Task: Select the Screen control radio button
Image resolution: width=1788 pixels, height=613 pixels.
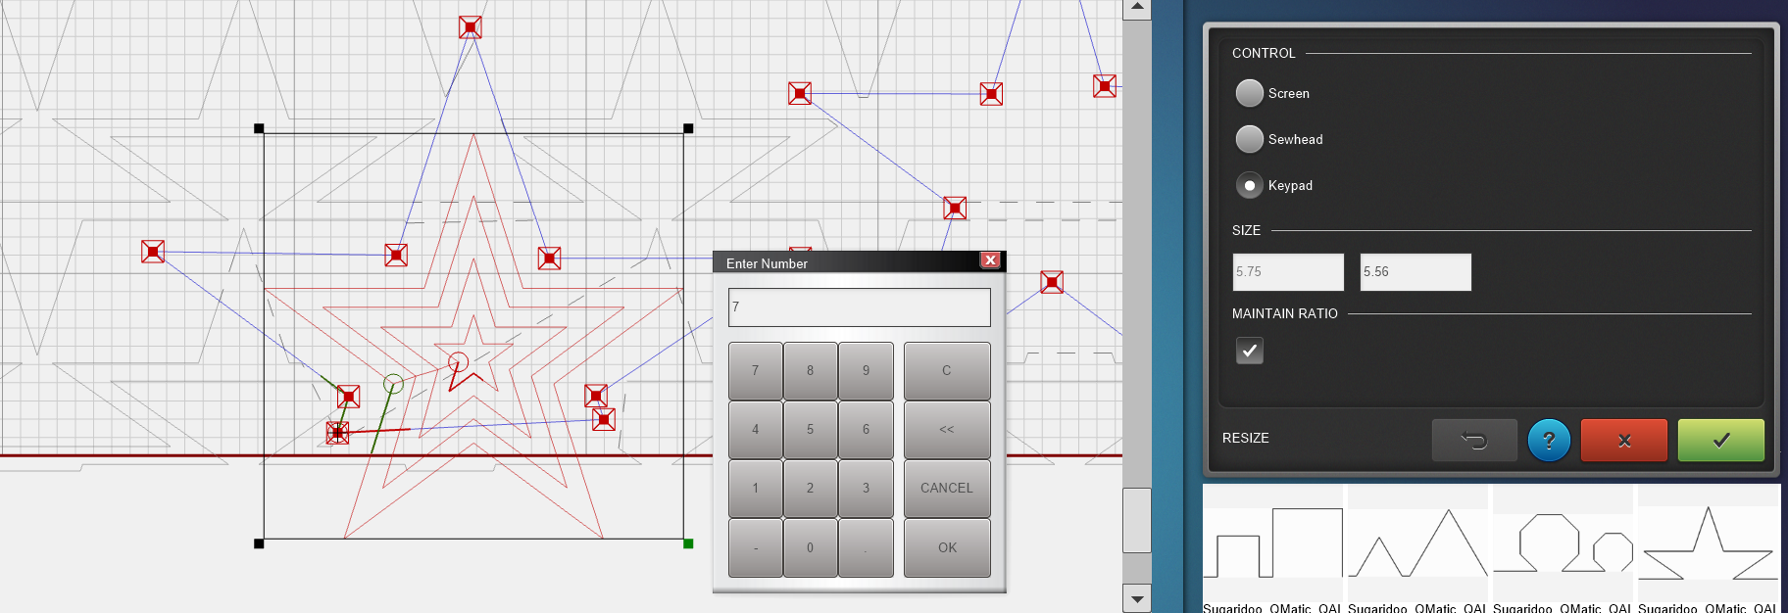Action: click(1249, 93)
